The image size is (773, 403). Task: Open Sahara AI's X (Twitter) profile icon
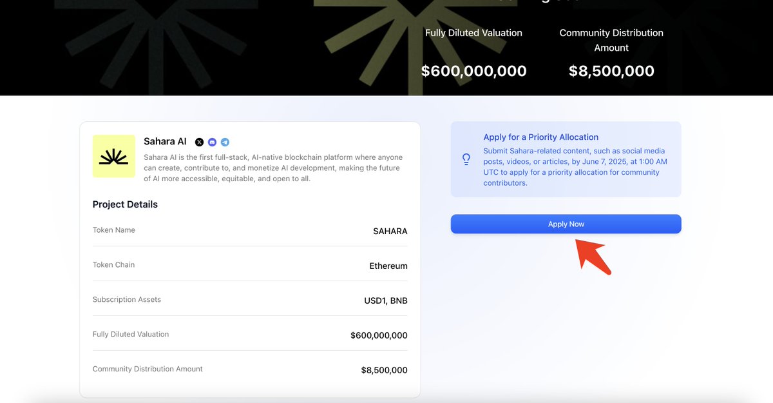(x=199, y=142)
